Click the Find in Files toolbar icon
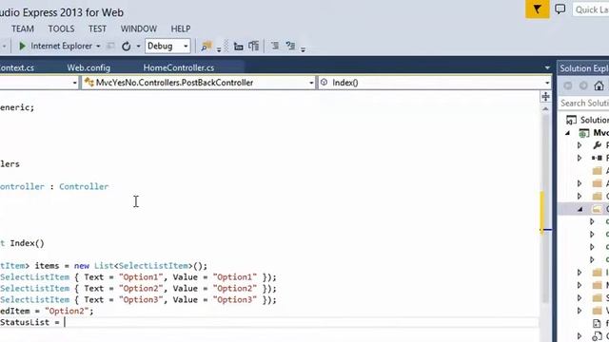609x342 pixels. click(206, 47)
